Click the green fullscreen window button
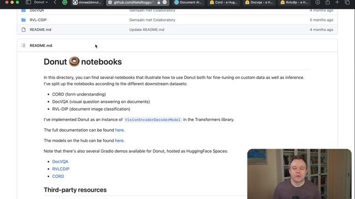Screen dimensions: 355x199 [x=17, y=2]
